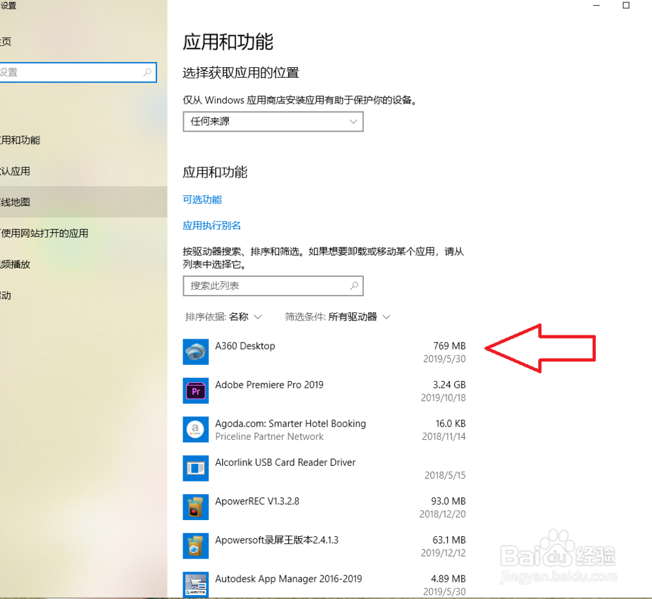Click the 搜索此列表 search field
Viewport: 652px width, 599px height.
tap(273, 286)
